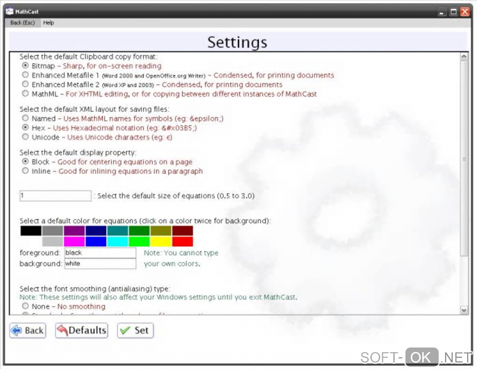Open the Help menu

(x=48, y=23)
